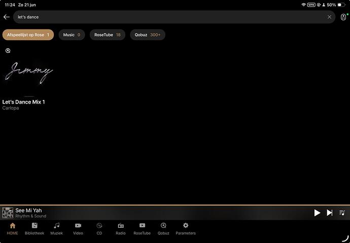Tap the 11:24 clock in status bar
The width and height of the screenshot is (350, 243).
point(10,5)
